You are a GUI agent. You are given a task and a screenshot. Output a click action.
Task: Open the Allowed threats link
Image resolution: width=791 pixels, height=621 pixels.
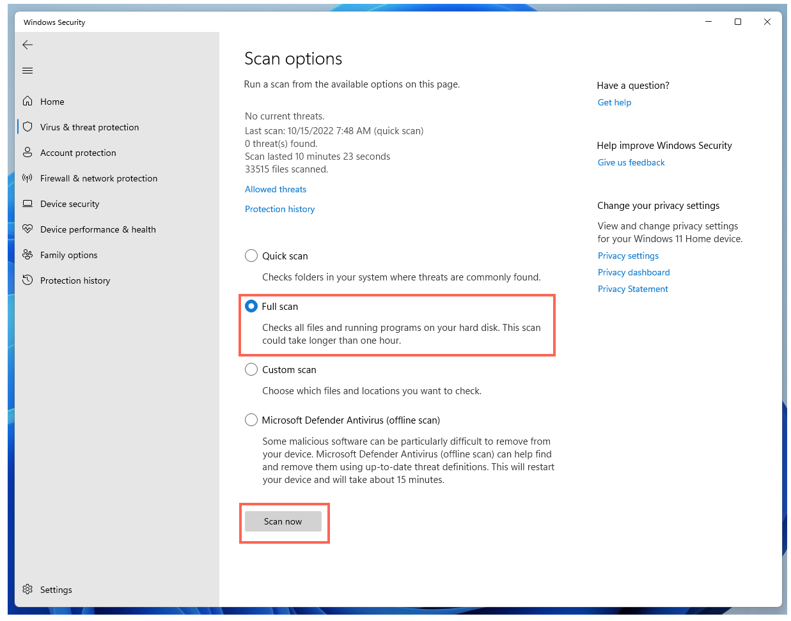[276, 189]
